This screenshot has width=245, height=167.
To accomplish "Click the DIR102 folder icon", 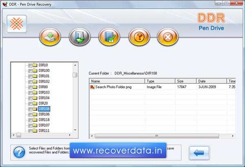I will [35, 81].
